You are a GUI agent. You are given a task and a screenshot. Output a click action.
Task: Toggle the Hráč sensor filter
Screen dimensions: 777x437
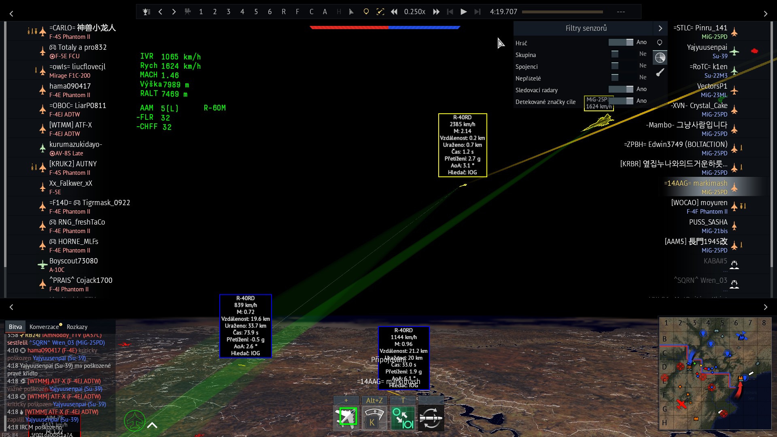[621, 42]
